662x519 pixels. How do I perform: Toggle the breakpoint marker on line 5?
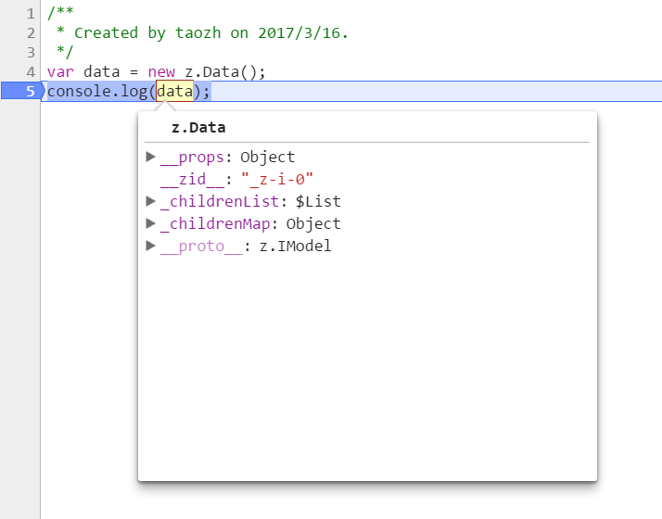pos(20,91)
